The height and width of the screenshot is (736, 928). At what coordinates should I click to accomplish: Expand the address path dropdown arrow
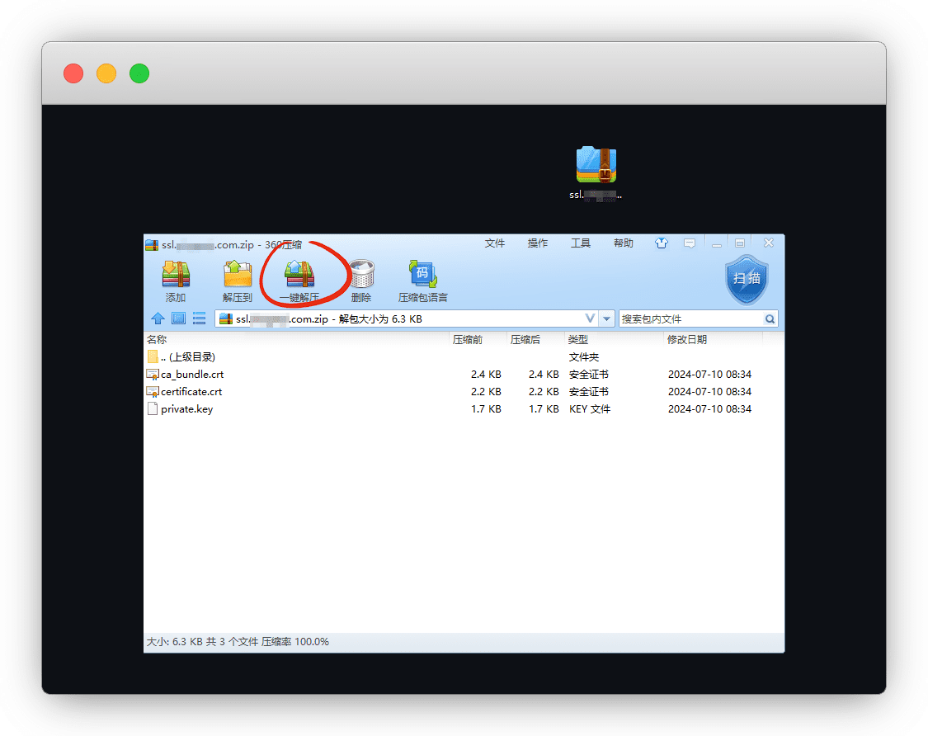point(607,319)
